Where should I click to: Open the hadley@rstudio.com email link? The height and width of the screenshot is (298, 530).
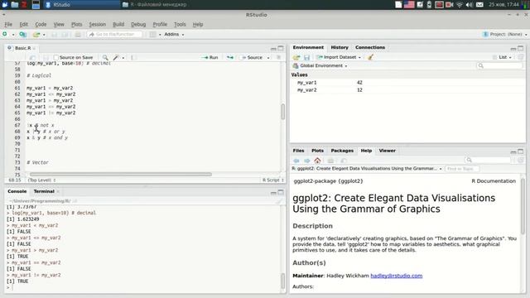click(397, 276)
